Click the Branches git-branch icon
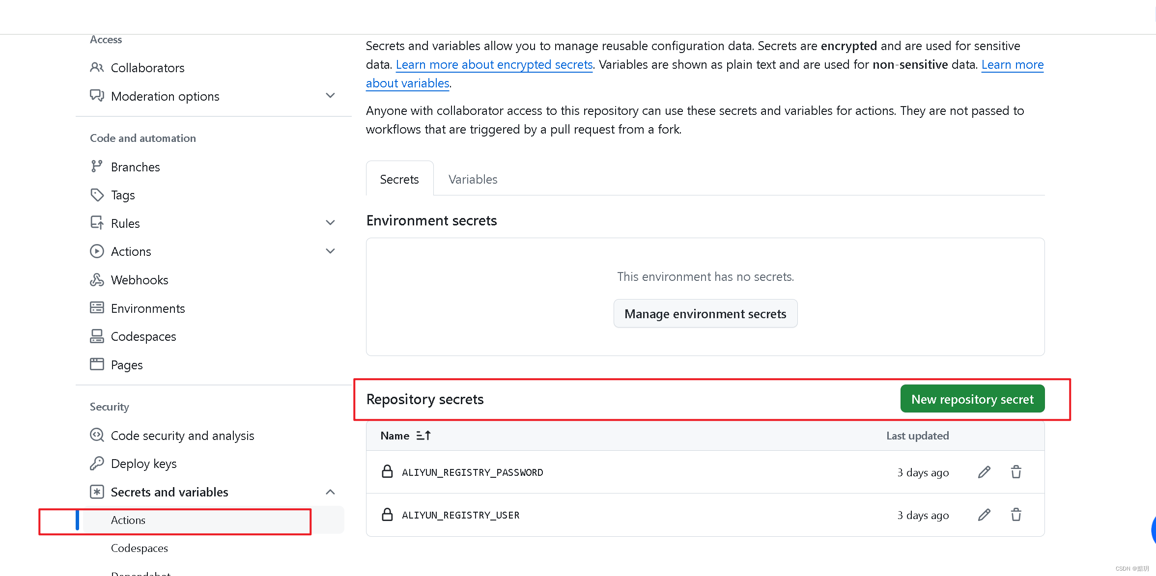The width and height of the screenshot is (1156, 576). [x=97, y=166]
